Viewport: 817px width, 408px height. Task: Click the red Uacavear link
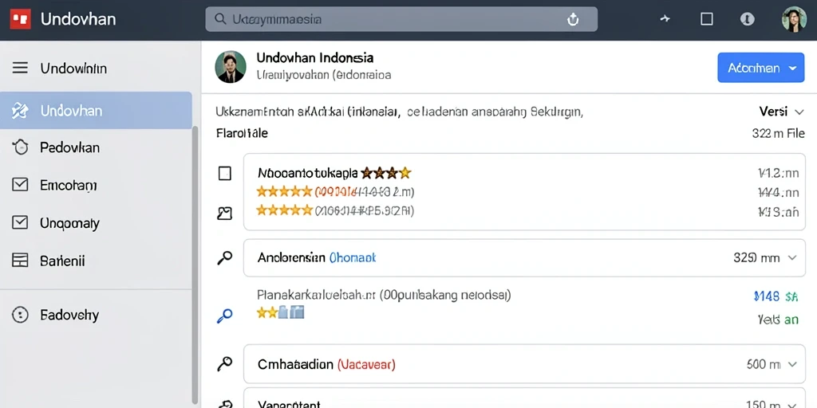point(366,364)
